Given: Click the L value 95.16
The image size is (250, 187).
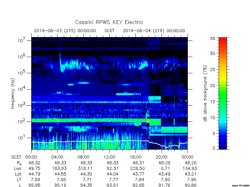Looking at the screenshot, I should tap(60, 185).
